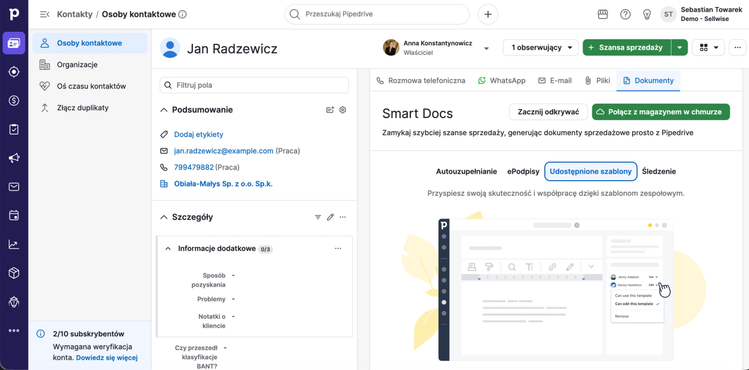Open the Activities calendar icon
The height and width of the screenshot is (370, 749).
pos(14,215)
